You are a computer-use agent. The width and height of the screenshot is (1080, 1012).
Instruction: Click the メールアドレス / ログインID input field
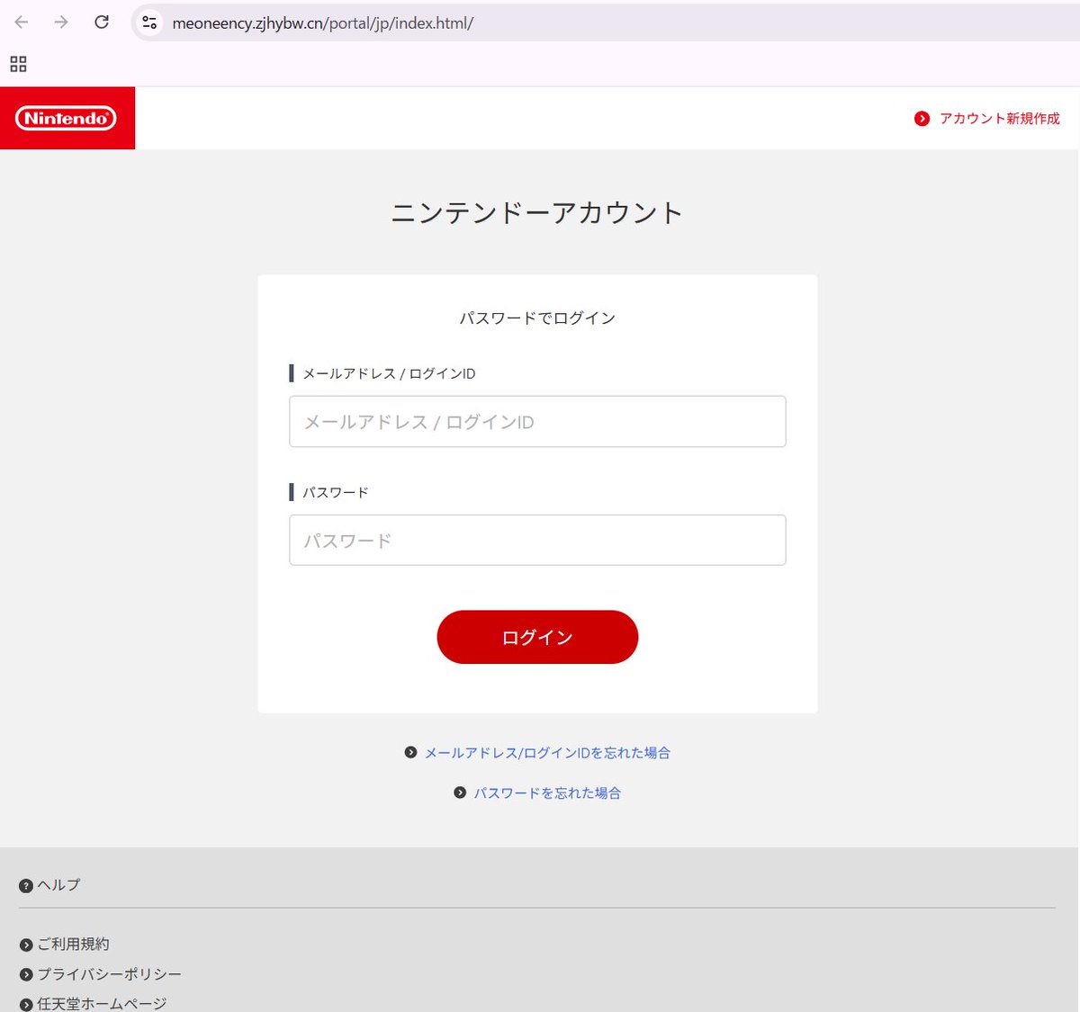537,421
